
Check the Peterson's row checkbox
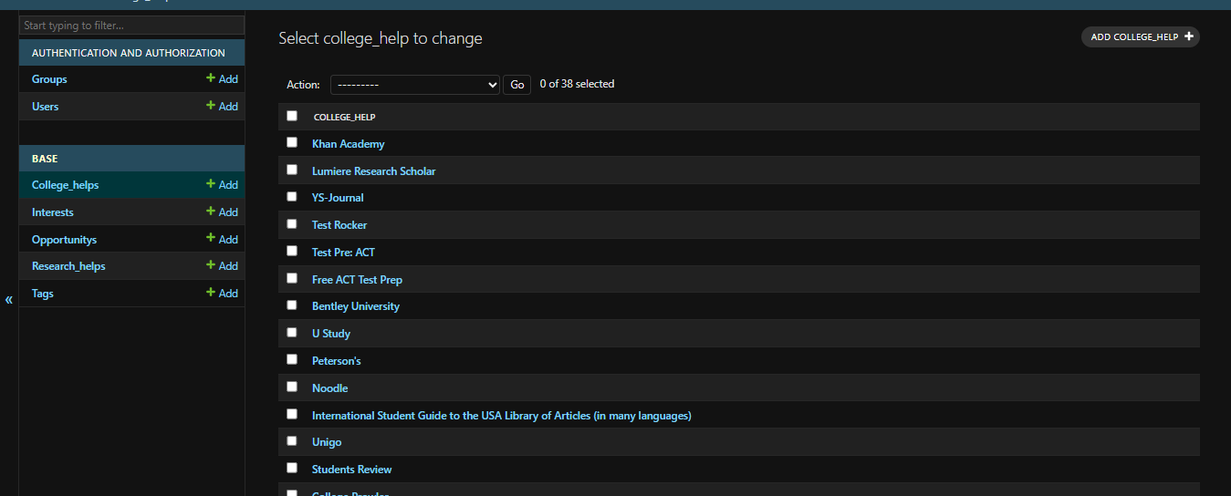point(292,359)
